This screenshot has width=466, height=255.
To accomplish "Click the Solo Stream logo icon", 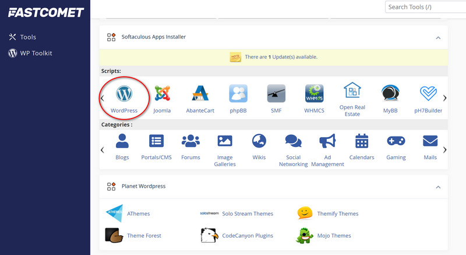I will (209, 213).
